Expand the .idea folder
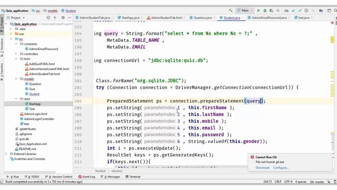Viewport: 337px width, 190px height. click(11, 29)
